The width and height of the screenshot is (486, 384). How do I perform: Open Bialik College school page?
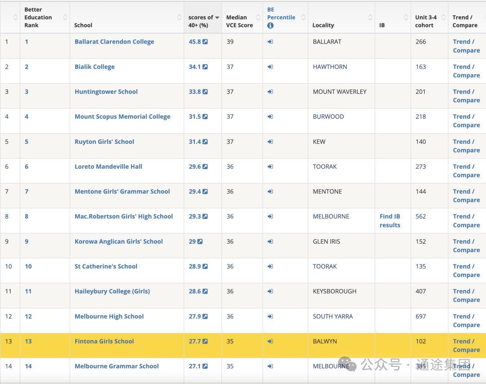(x=94, y=67)
